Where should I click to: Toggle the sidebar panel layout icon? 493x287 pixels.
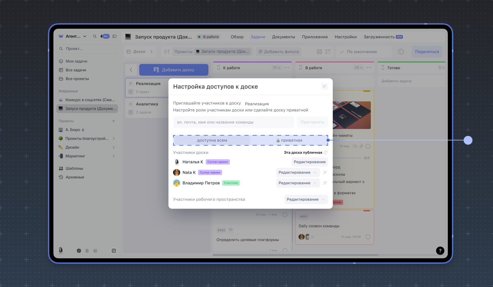pyautogui.click(x=114, y=36)
